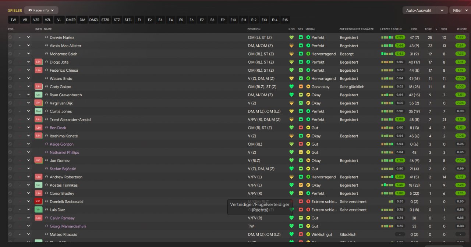Click the player profile icon beside Joe Gomez
This screenshot has height=247, width=471.
coord(47,161)
